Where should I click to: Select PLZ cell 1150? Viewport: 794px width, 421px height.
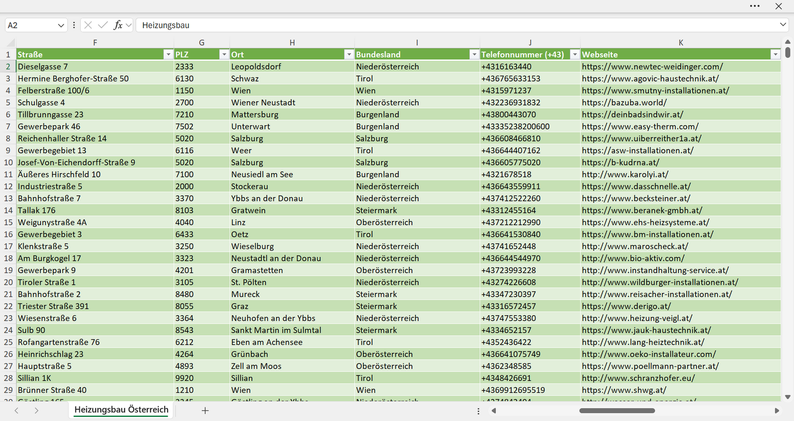point(202,90)
